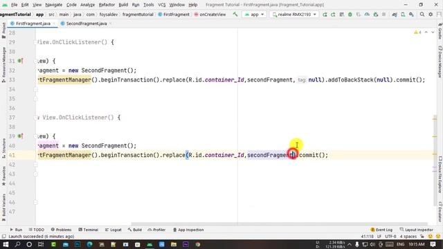Viewport: 443px width, 249px height.
Task: Open the Windows notification center icon
Action: [x=433, y=244]
